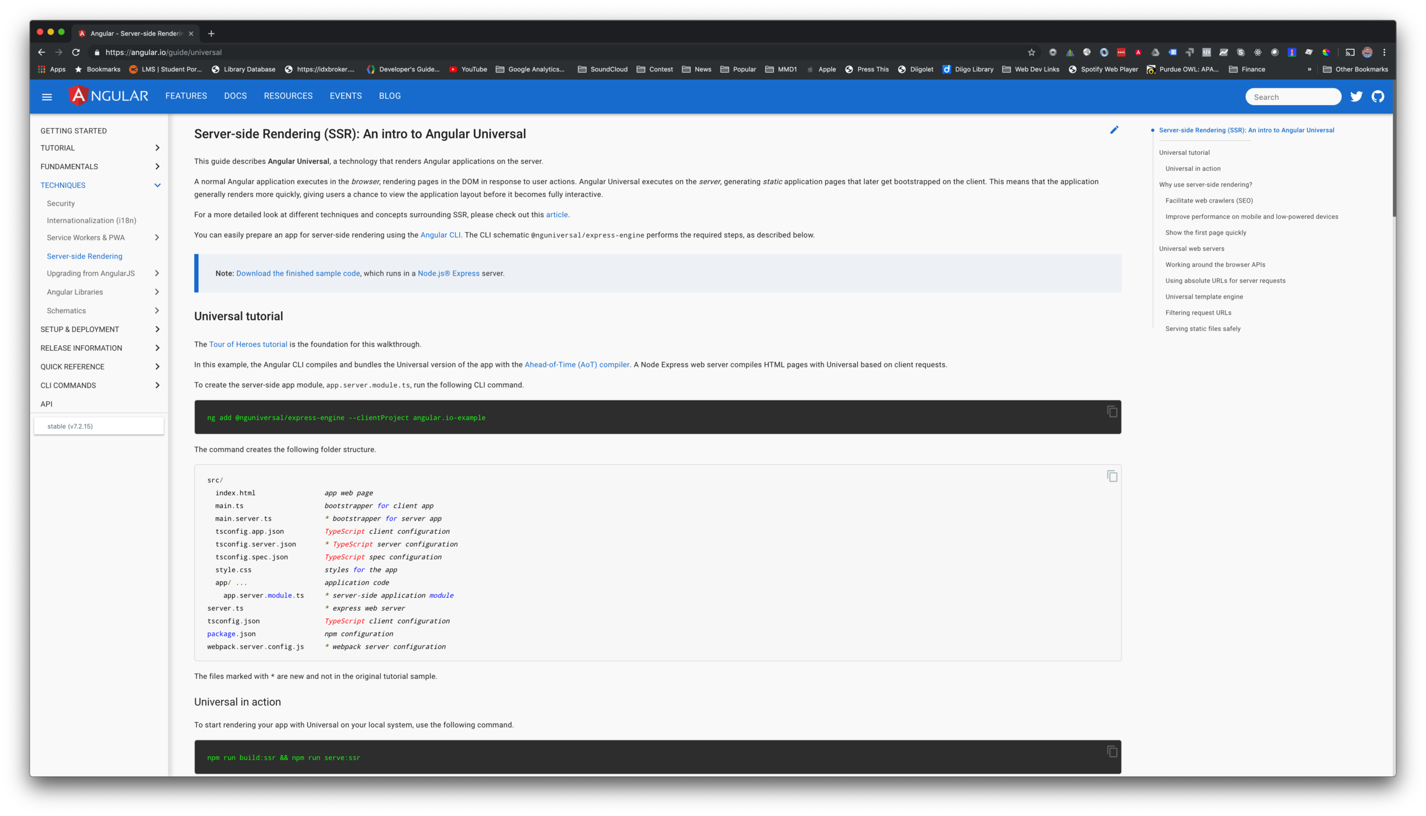
Task: Click into the Search input field
Action: click(x=1292, y=97)
